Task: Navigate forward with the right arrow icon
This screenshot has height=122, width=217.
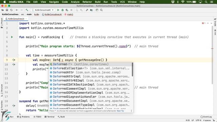Action: (x=21, y=10)
